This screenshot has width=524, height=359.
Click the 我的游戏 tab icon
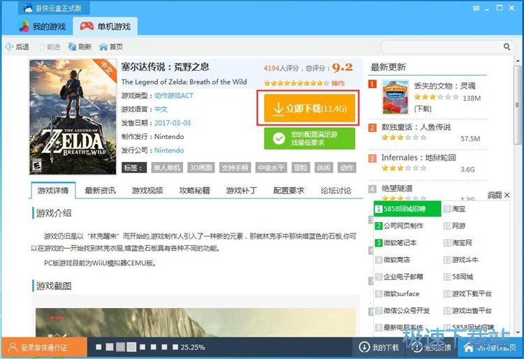[24, 27]
